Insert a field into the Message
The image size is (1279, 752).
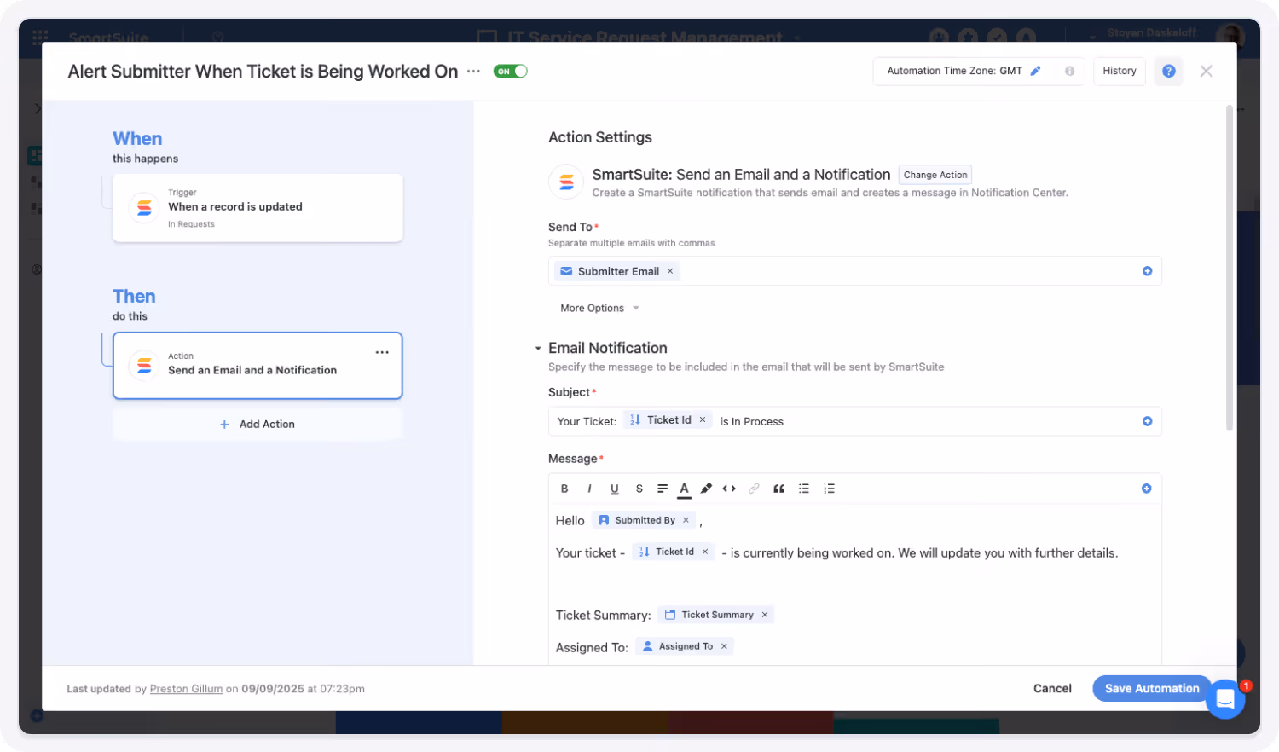pyautogui.click(x=1146, y=489)
